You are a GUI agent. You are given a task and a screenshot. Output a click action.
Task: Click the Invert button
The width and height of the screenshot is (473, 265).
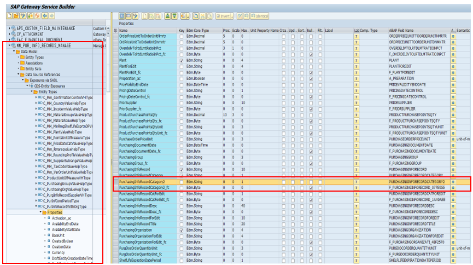224,16
